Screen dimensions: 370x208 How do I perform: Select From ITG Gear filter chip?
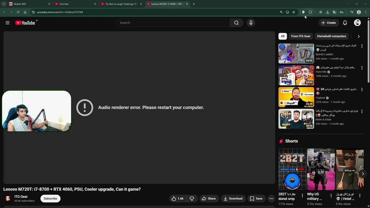pos(301,36)
